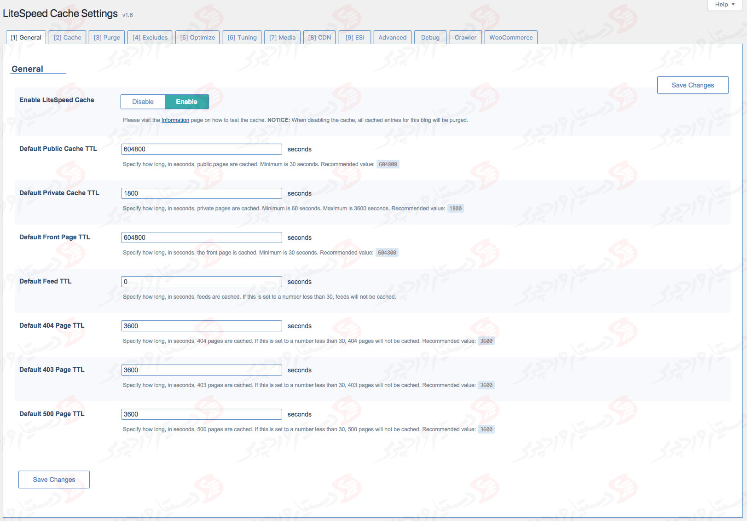The height and width of the screenshot is (521, 747).
Task: Click the Information link
Action: 175,120
